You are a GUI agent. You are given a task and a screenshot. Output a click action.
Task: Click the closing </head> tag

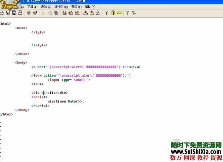(22, 54)
